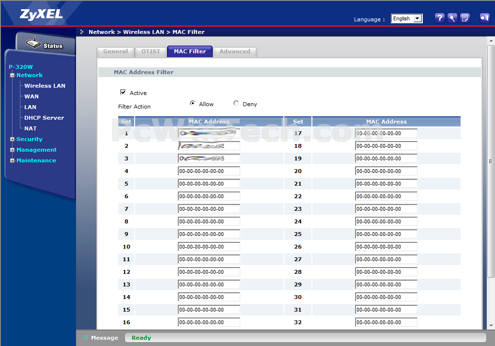Click MAC address field for set 4
Image resolution: width=495 pixels, height=346 pixels.
(x=209, y=171)
